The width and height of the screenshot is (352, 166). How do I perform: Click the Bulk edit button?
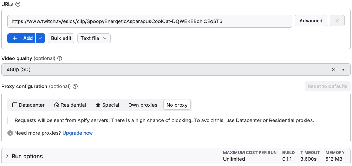[61, 38]
